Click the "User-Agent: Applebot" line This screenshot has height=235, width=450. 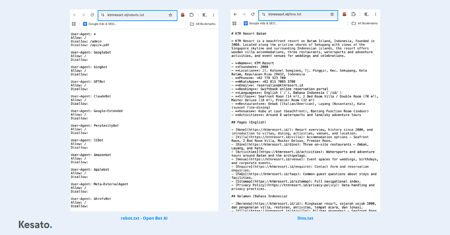90,170
